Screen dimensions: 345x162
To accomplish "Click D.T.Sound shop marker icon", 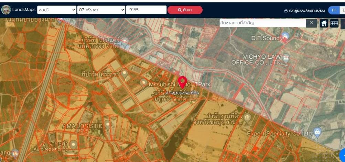I will point(285,36).
